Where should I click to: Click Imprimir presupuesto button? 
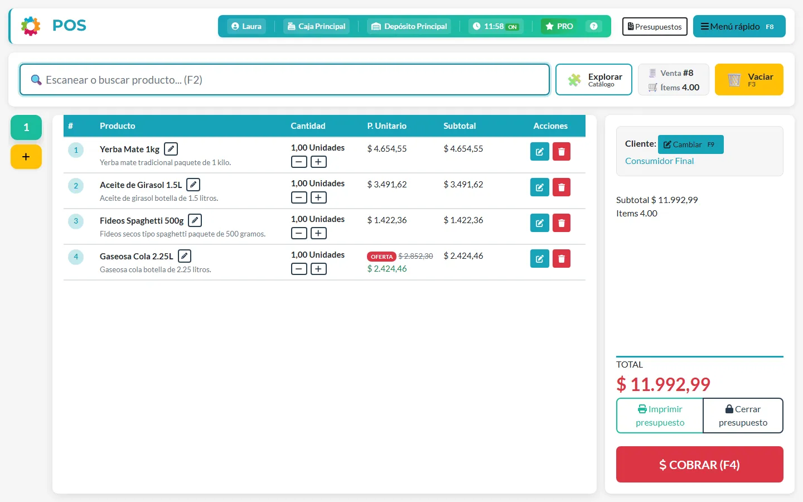[660, 416]
